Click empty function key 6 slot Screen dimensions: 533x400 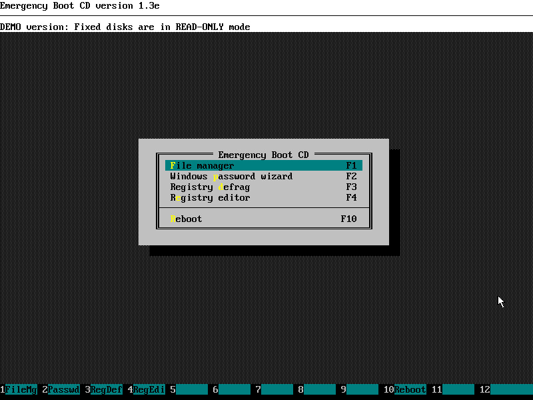[235, 389]
